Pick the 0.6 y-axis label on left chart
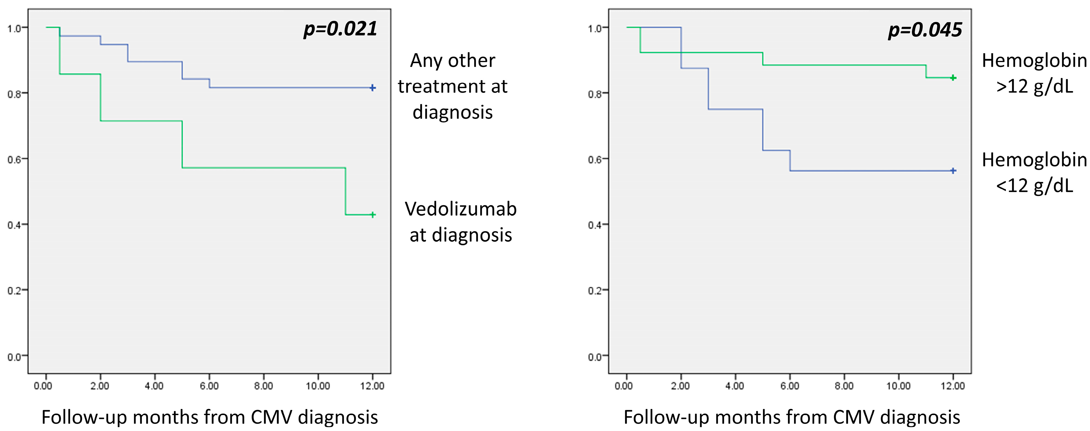Image resolution: width=1090 pixels, height=431 pixels. (14, 160)
